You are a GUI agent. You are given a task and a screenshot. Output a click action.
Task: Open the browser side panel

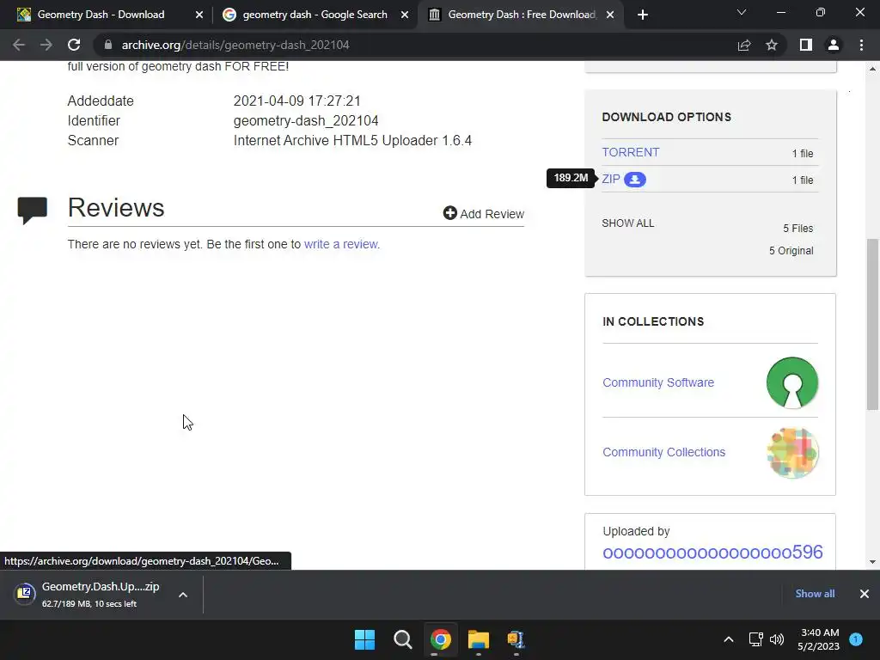tap(806, 45)
